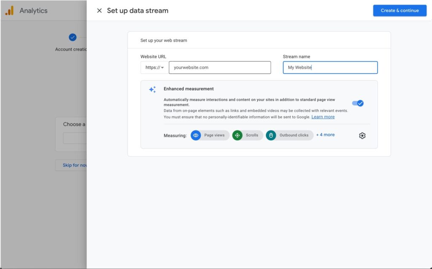Viewport: 432px width, 269px height.
Task: Click the Website URL input field
Action: 220,67
